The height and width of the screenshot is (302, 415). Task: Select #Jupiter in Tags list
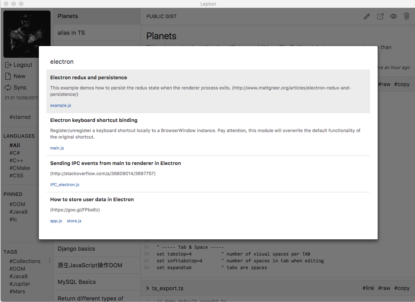20,284
